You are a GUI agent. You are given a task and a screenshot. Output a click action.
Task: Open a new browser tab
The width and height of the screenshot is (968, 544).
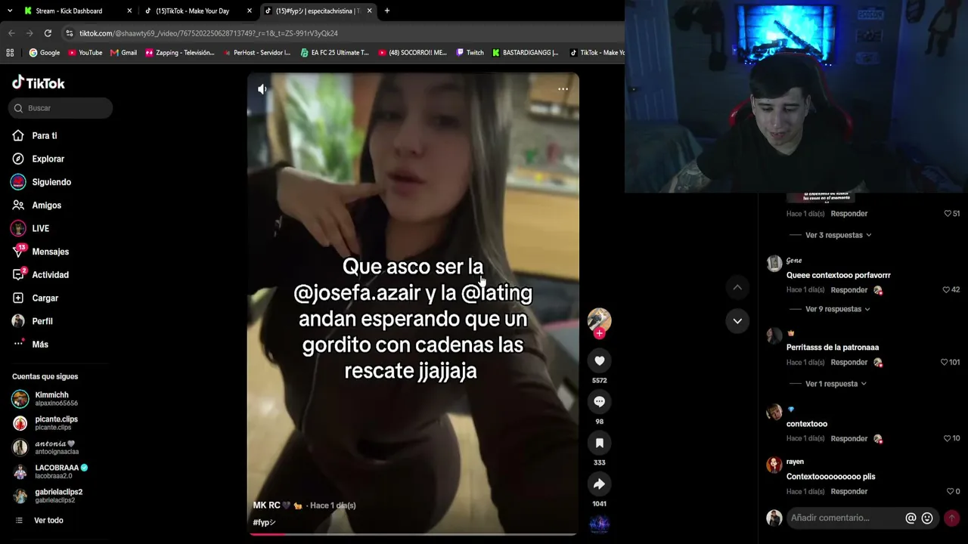[387, 11]
